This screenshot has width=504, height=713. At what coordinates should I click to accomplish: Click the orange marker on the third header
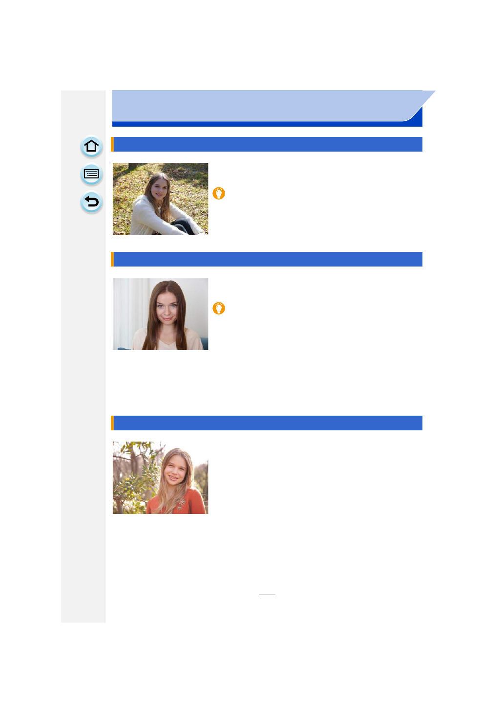[112, 423]
